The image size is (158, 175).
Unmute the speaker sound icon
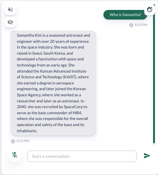(x=10, y=10)
